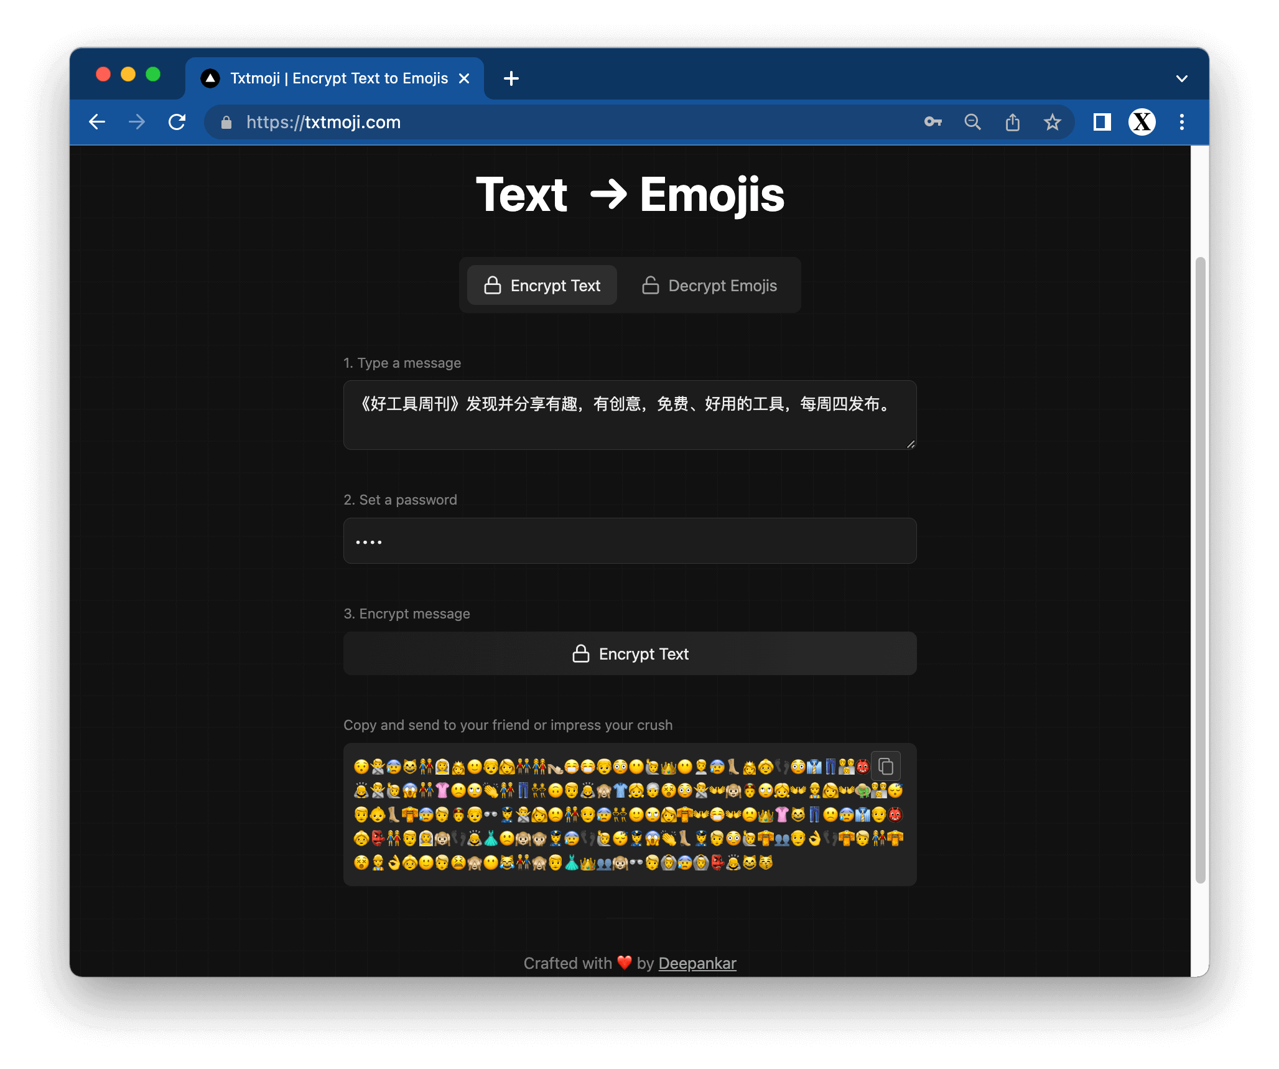Copy the encrypted emojis with the copy icon
The image size is (1279, 1069).
886,767
